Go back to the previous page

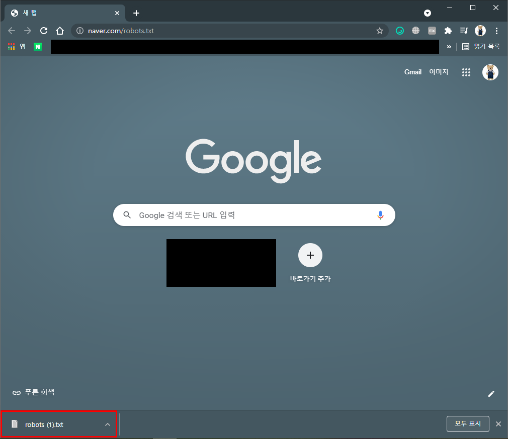click(12, 31)
